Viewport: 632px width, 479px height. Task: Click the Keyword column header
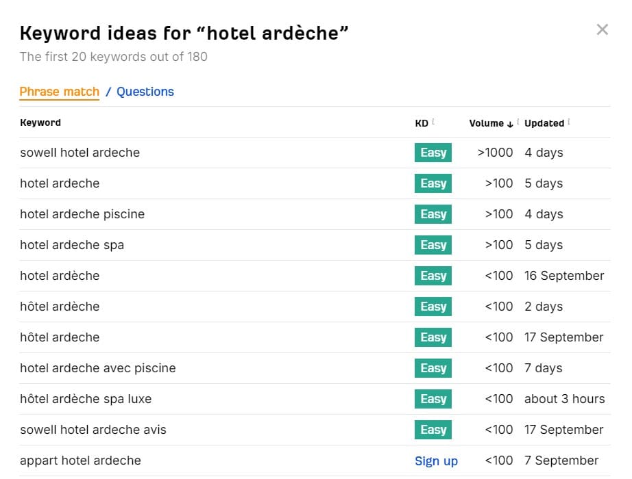40,122
